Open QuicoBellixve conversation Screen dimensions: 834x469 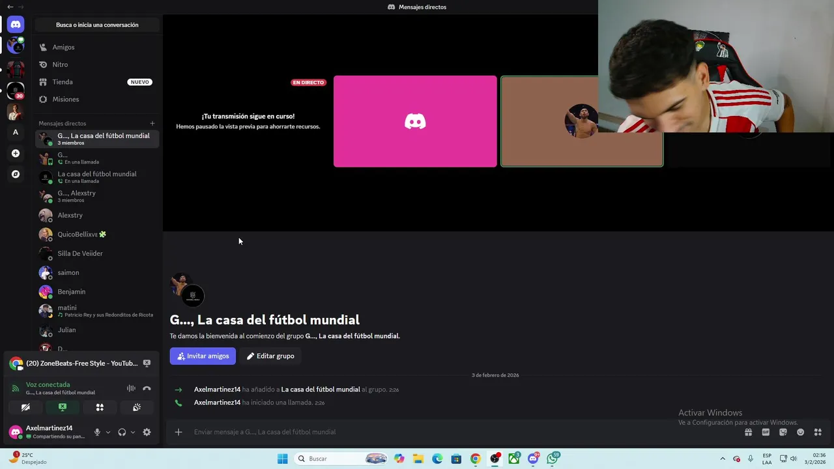click(97, 234)
